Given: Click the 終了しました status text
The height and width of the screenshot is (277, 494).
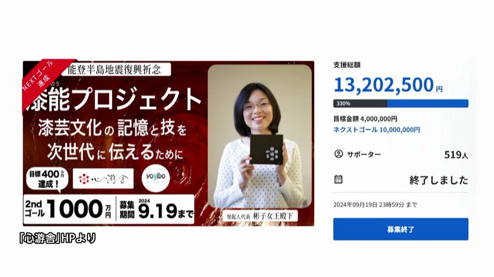Looking at the screenshot, I should click(438, 180).
